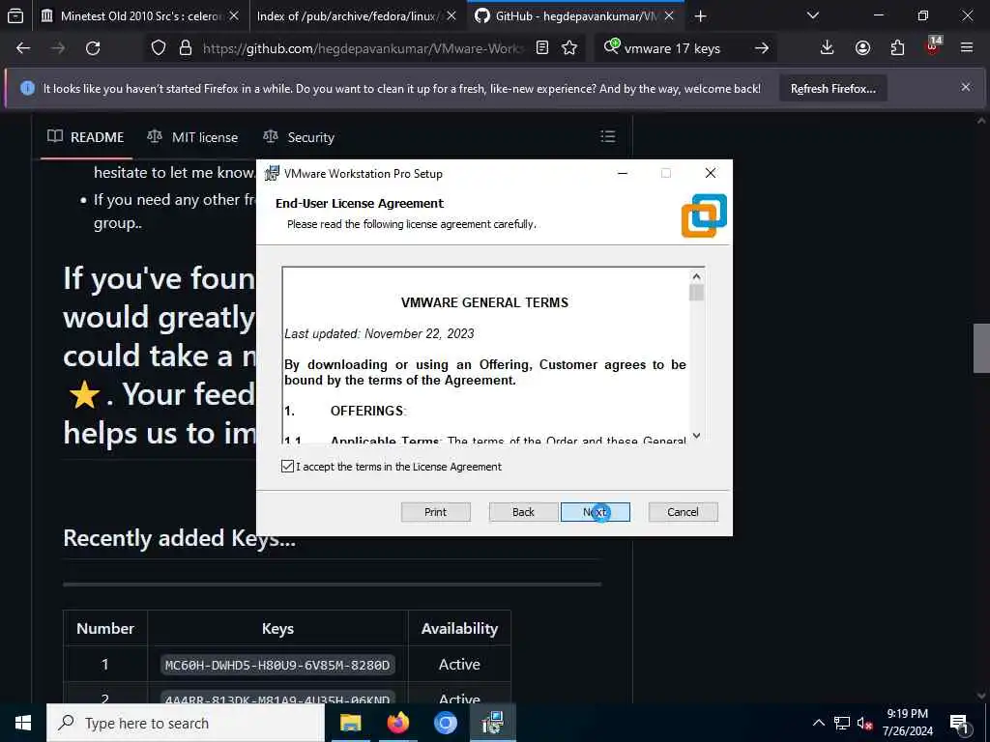Open the Security tab on GitHub

(299, 137)
